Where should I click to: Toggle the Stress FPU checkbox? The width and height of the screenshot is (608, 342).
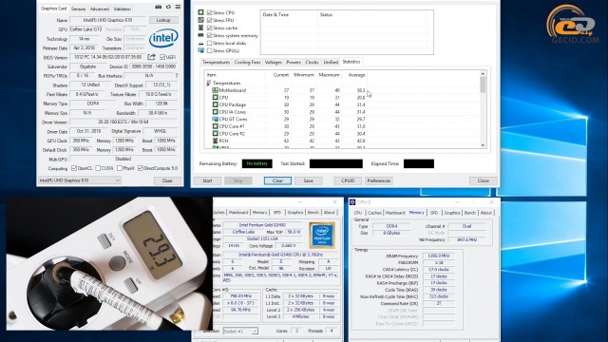coord(209,20)
